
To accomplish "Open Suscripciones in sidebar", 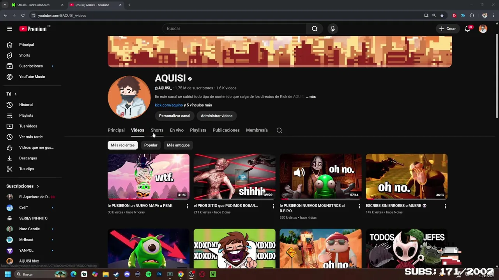I will [x=31, y=66].
